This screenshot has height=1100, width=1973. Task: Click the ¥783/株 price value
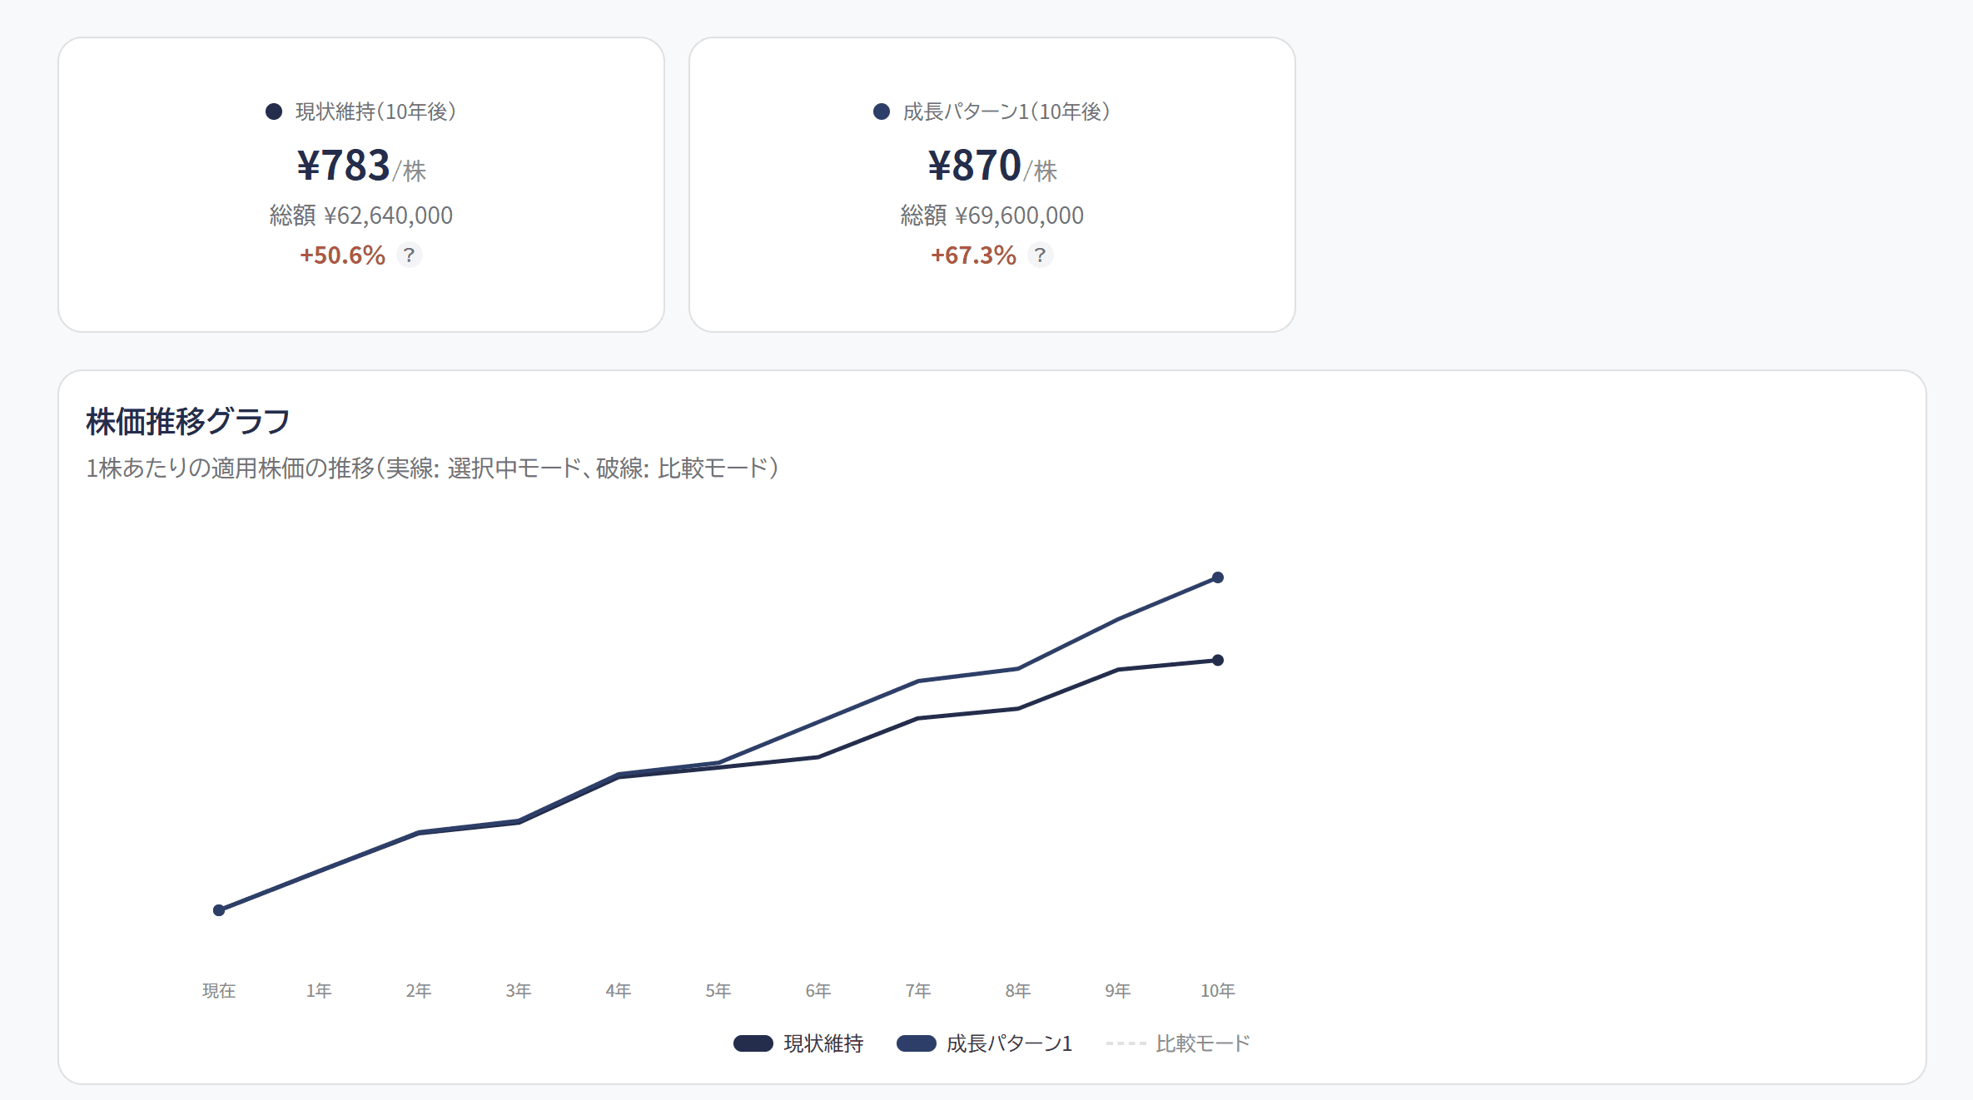pyautogui.click(x=361, y=166)
